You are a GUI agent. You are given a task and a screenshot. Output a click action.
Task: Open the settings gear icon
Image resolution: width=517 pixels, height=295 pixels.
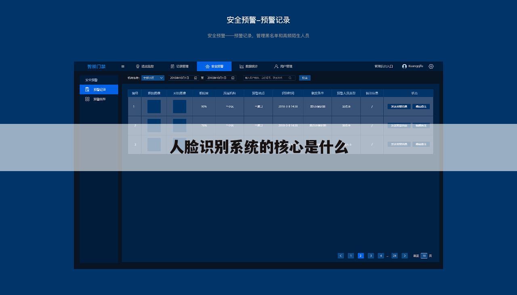(x=431, y=67)
